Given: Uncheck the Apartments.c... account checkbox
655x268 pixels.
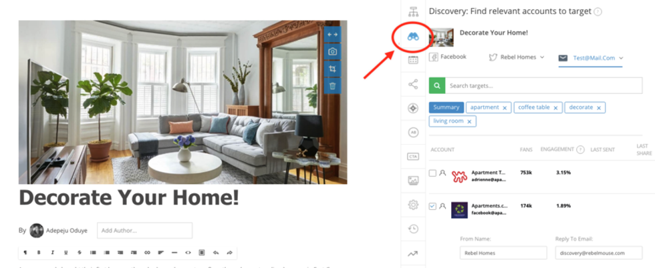Looking at the screenshot, I should (x=432, y=207).
